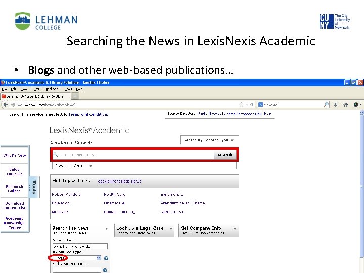Viewport: 364px width, 273px height.
Task: Click the magnifier icon in Google search box
Action: pyautogui.click(x=326, y=105)
